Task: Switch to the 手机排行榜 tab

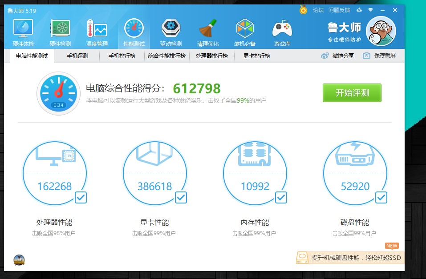Action: [122, 56]
